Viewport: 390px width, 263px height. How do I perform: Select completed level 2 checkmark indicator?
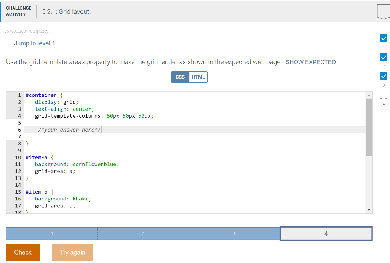point(384,57)
